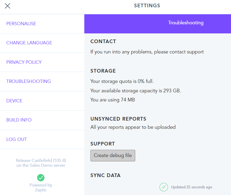Close the Settings screen with the X icon

pos(8,6)
